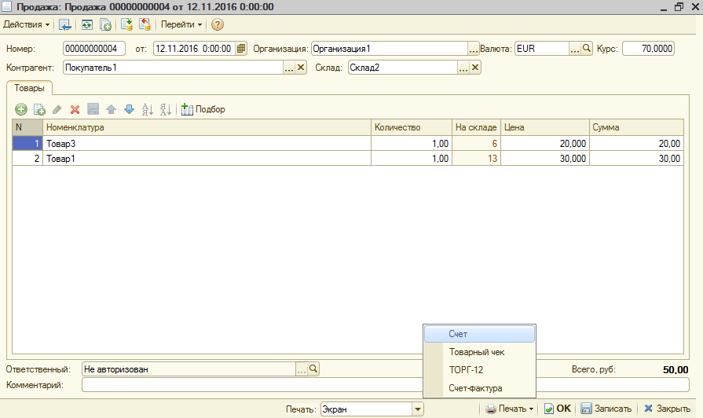Click the Номенклатура column header
The height and width of the screenshot is (418, 703).
[207, 127]
